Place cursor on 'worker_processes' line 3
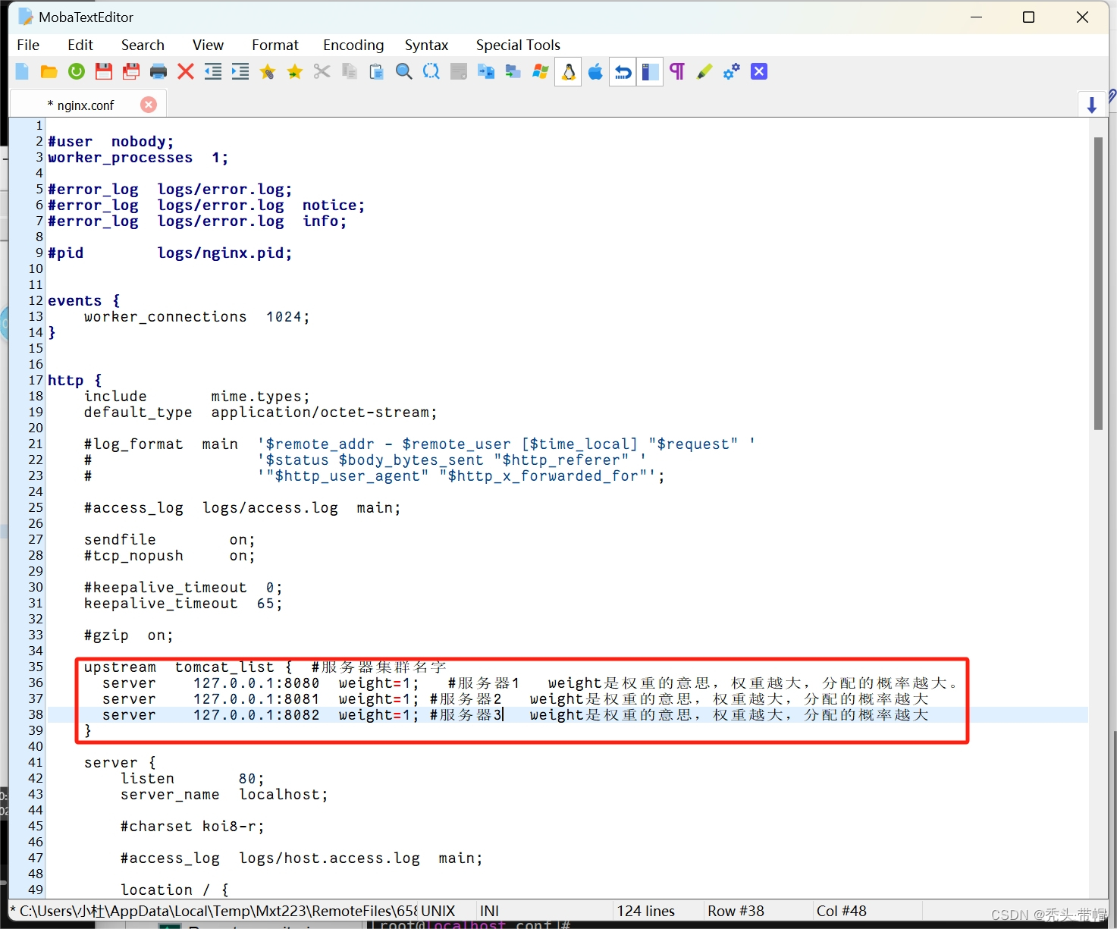 121,158
